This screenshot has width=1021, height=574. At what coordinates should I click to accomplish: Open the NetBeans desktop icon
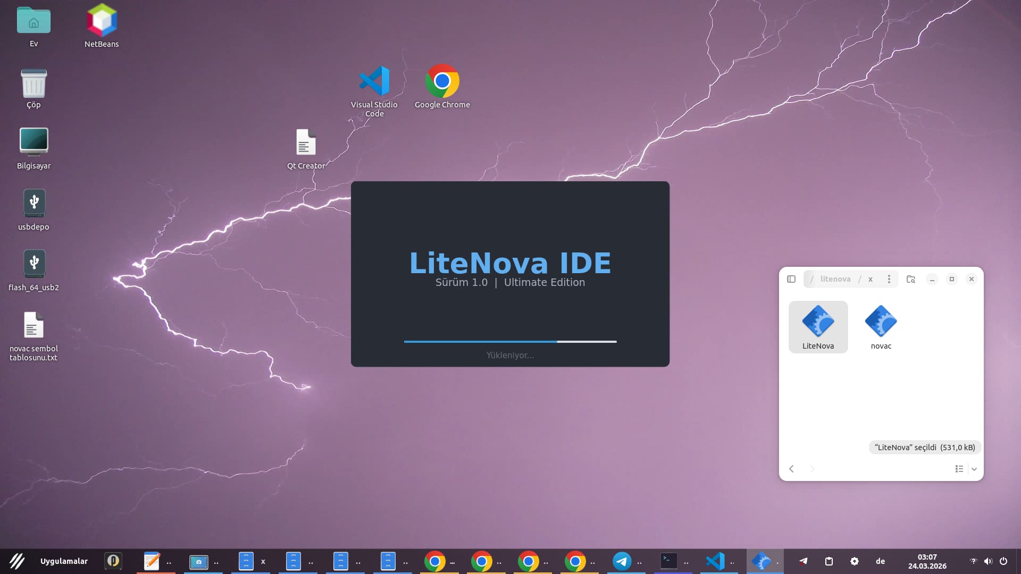click(102, 21)
